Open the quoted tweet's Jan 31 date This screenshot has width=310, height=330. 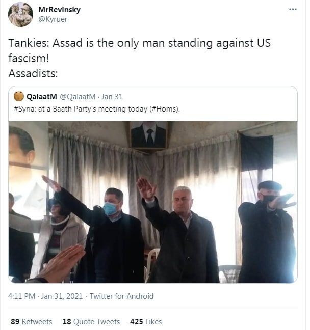[x=112, y=97]
